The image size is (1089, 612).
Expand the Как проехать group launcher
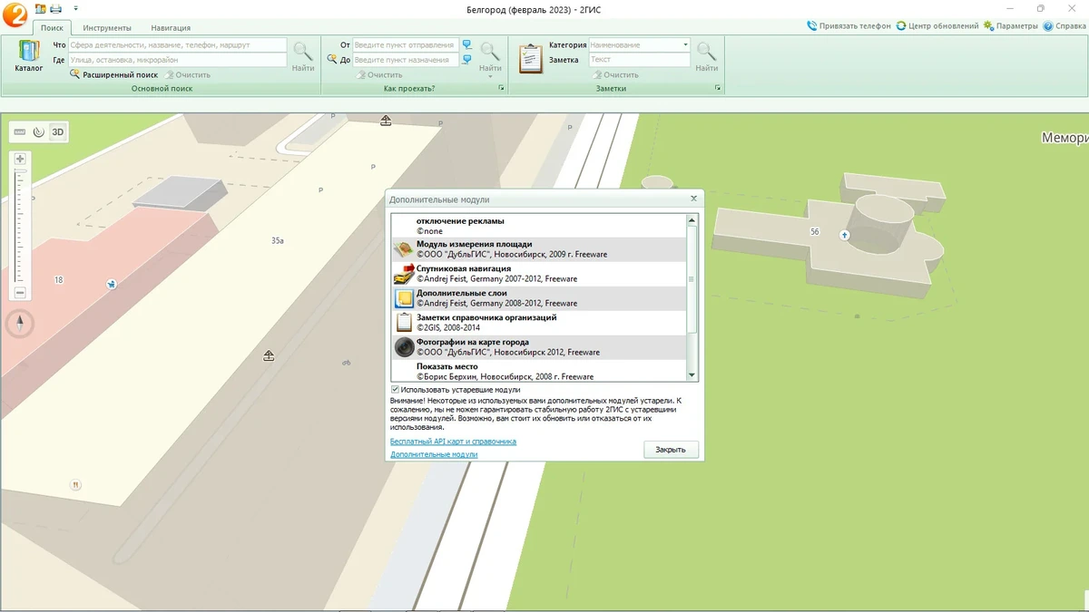coord(501,89)
